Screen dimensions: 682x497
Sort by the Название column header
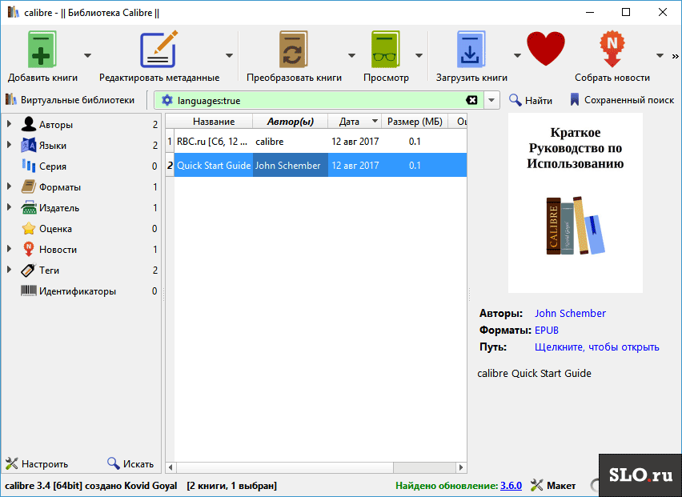(214, 122)
